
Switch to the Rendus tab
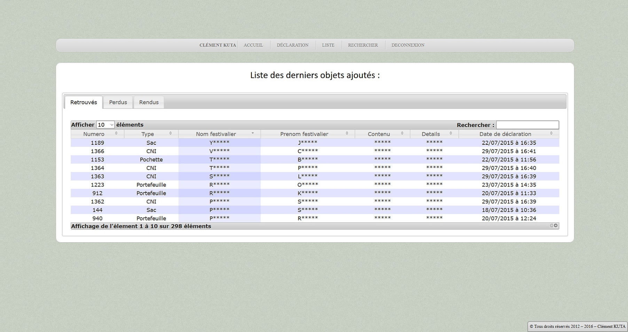tap(149, 102)
